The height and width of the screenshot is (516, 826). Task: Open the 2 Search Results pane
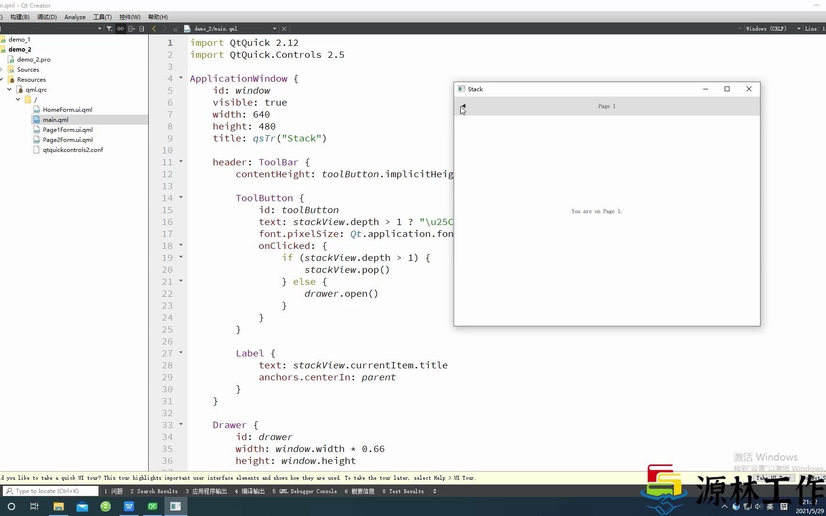(x=154, y=491)
